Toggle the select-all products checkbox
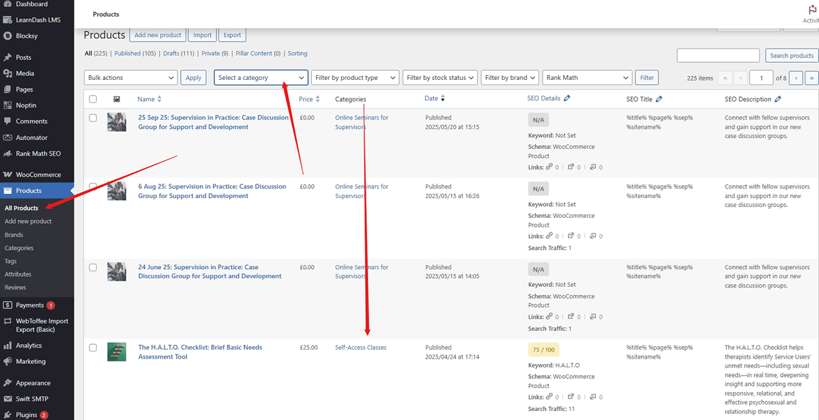This screenshot has width=819, height=420. [93, 99]
